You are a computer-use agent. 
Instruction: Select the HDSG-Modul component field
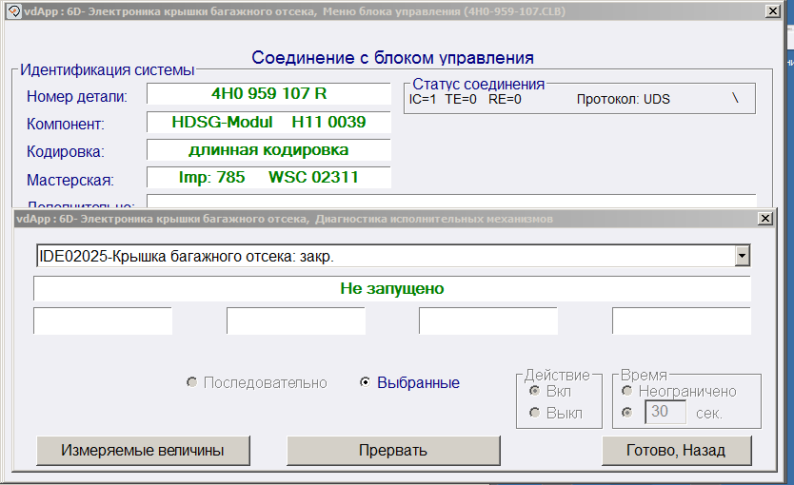(268, 123)
